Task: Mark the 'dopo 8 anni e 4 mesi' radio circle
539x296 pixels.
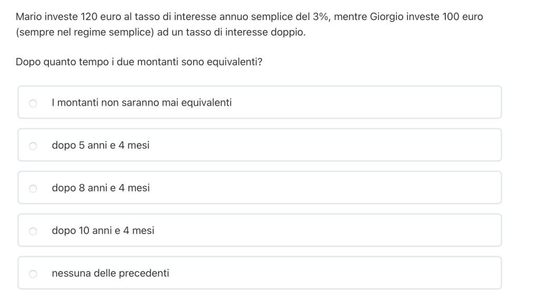Action: [33, 188]
